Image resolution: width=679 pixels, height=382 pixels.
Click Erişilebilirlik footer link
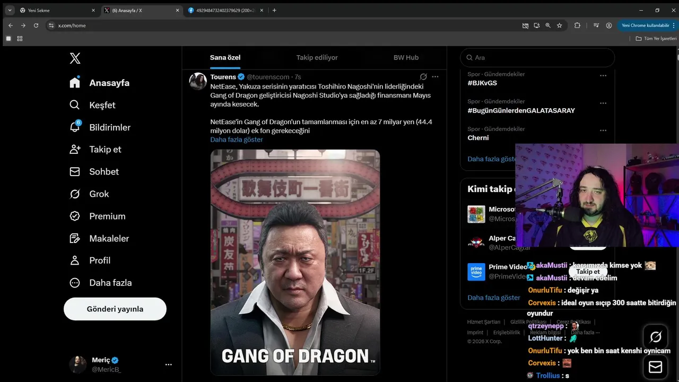coord(507,333)
